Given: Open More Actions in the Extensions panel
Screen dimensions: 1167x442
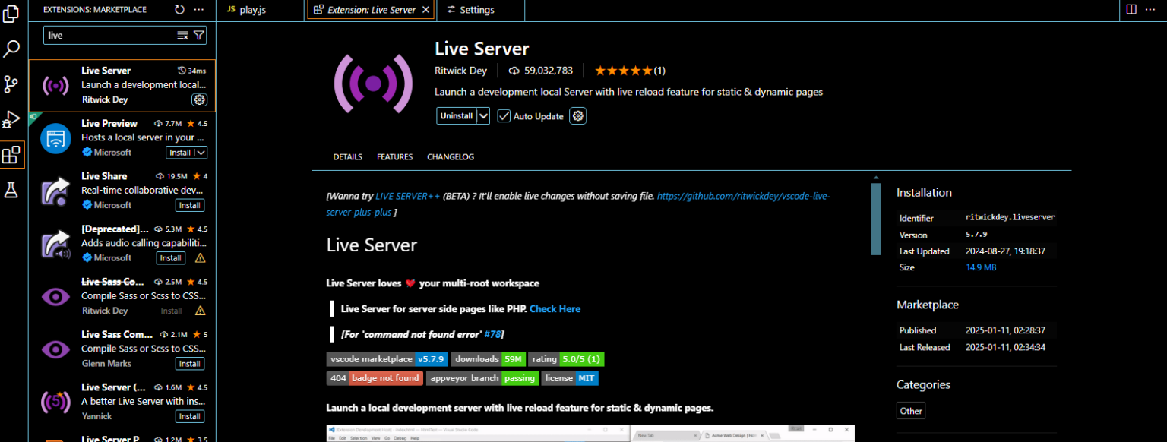Looking at the screenshot, I should tap(198, 9).
